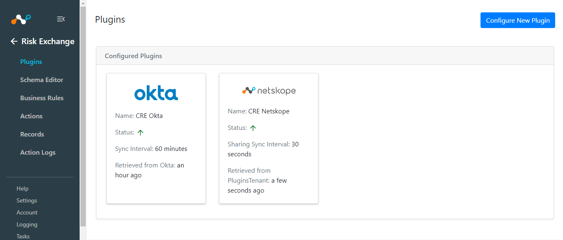Open the Schema Editor page
The height and width of the screenshot is (240, 563).
(42, 80)
